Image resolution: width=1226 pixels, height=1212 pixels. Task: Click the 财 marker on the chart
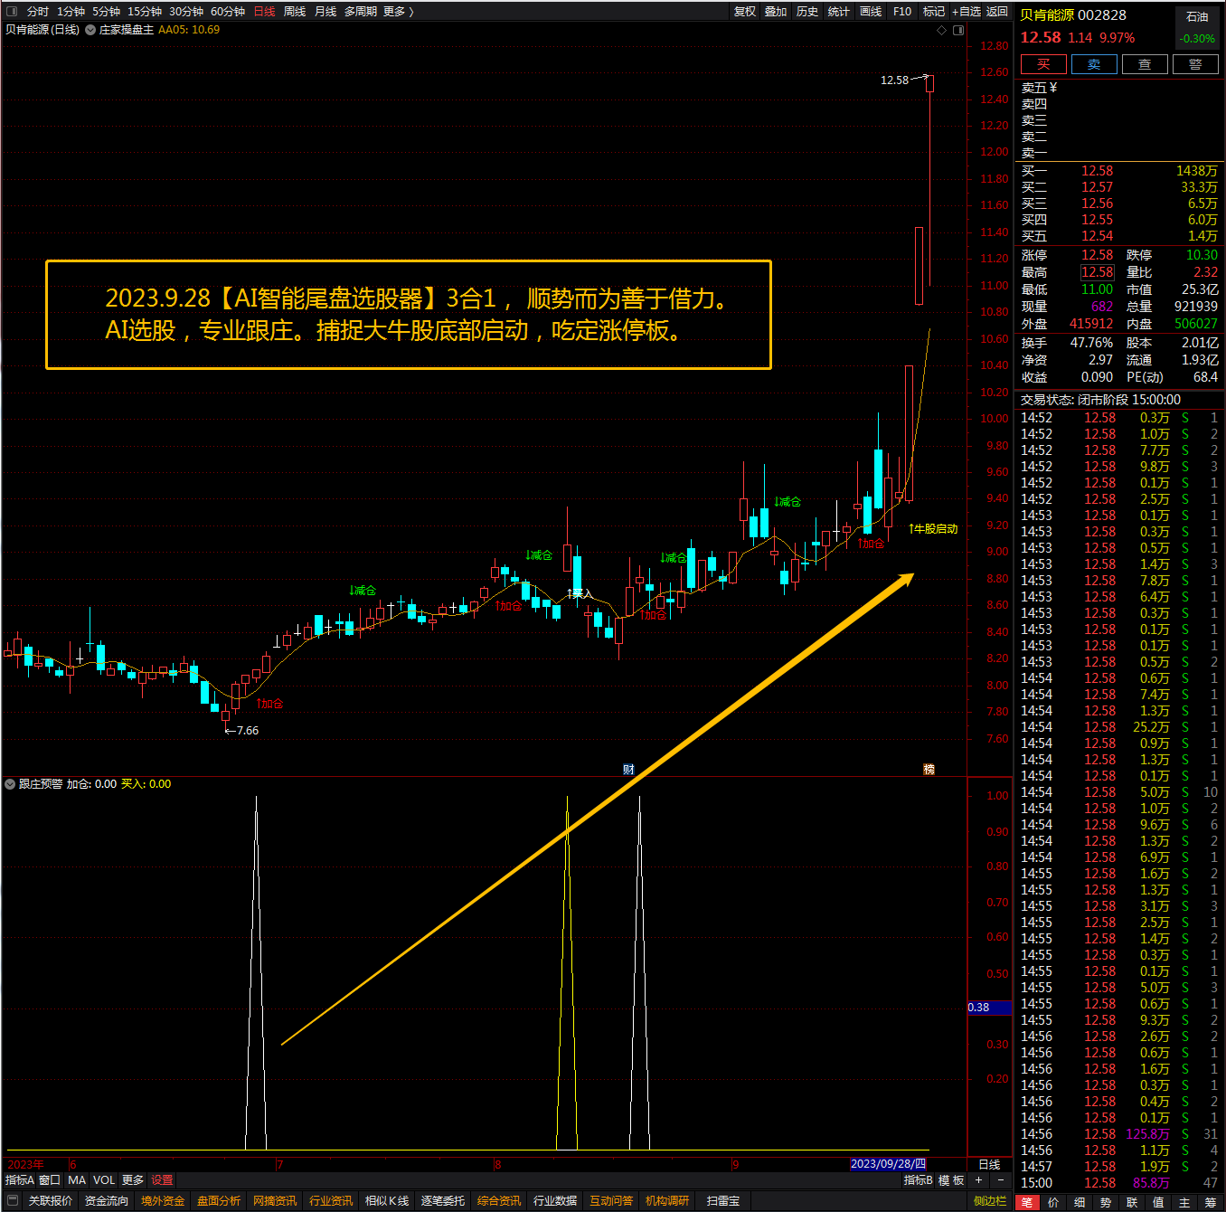[x=628, y=769]
